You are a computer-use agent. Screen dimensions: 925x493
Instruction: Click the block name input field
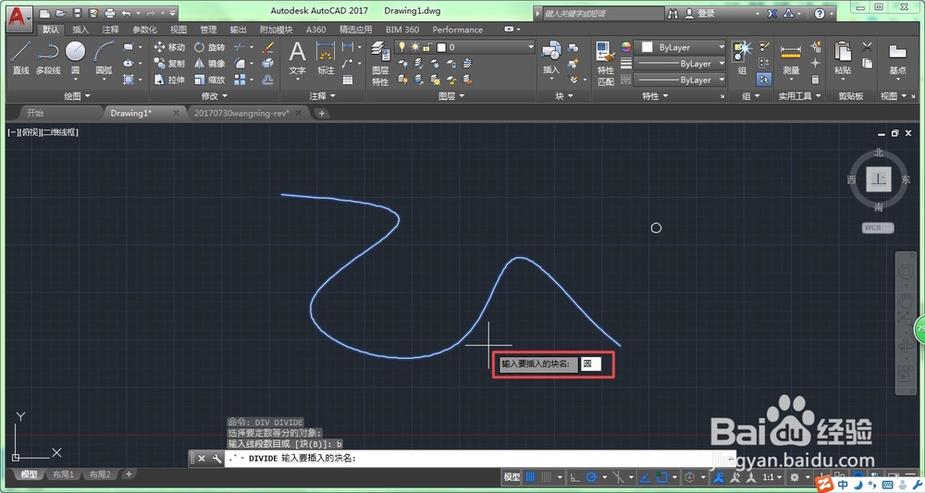point(590,364)
